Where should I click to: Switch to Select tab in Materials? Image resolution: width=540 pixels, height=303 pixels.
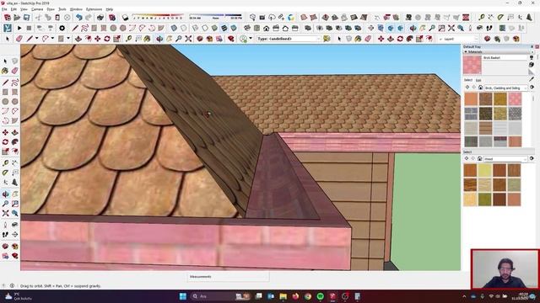click(467, 80)
